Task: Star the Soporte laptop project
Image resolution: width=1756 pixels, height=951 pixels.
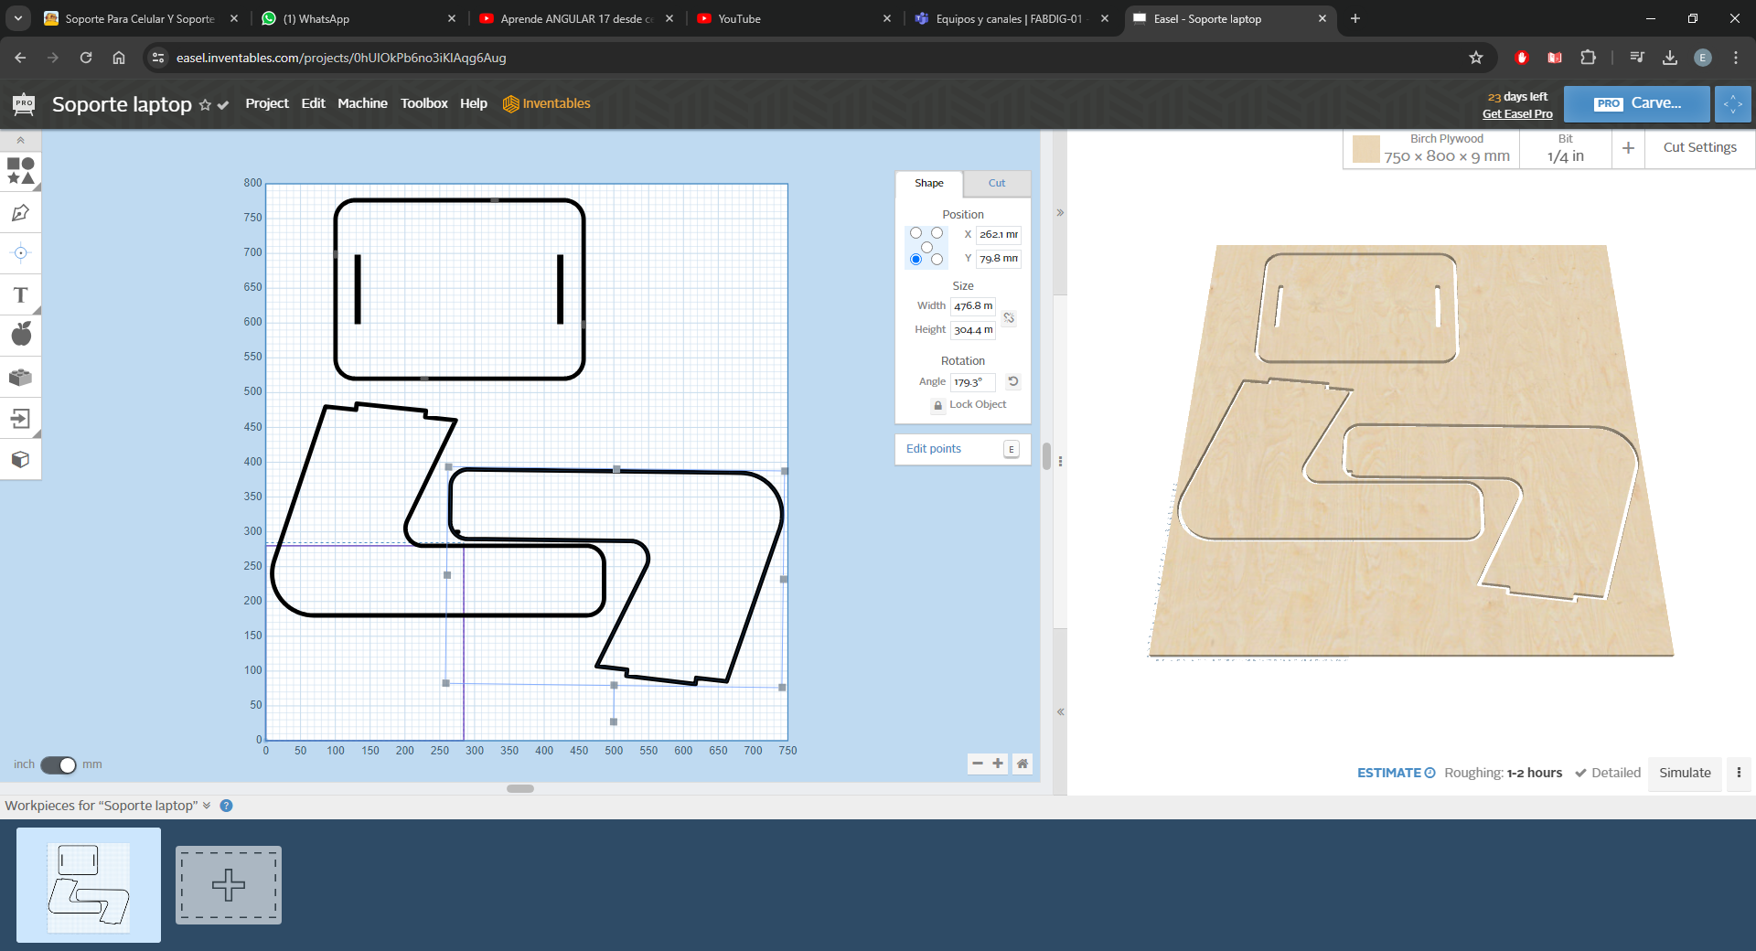Action: (x=205, y=105)
